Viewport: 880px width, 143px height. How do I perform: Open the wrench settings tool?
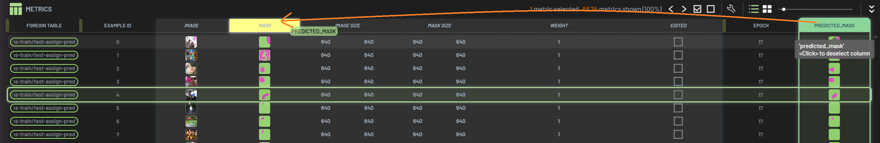point(731,9)
